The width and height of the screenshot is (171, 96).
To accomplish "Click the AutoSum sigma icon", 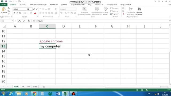I will click(x=123, y=8).
